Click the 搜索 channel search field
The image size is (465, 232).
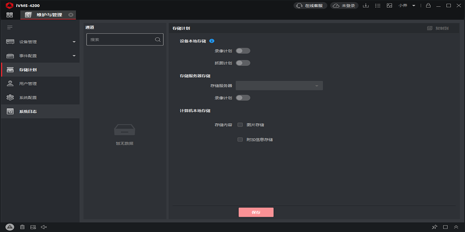(125, 39)
